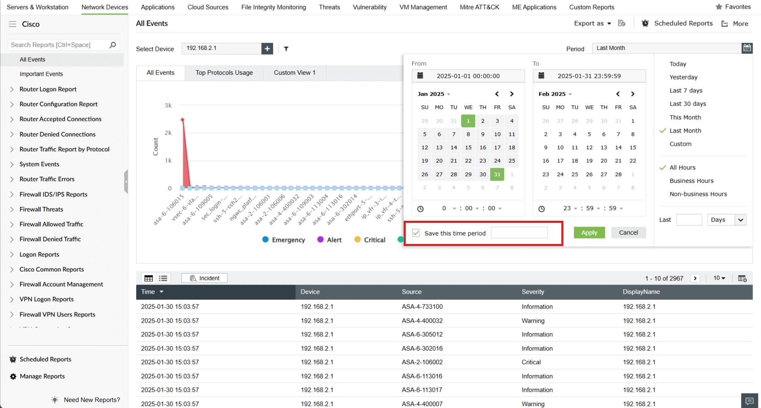The image size is (761, 408).
Task: Click the Last number of days field
Action: click(x=689, y=220)
